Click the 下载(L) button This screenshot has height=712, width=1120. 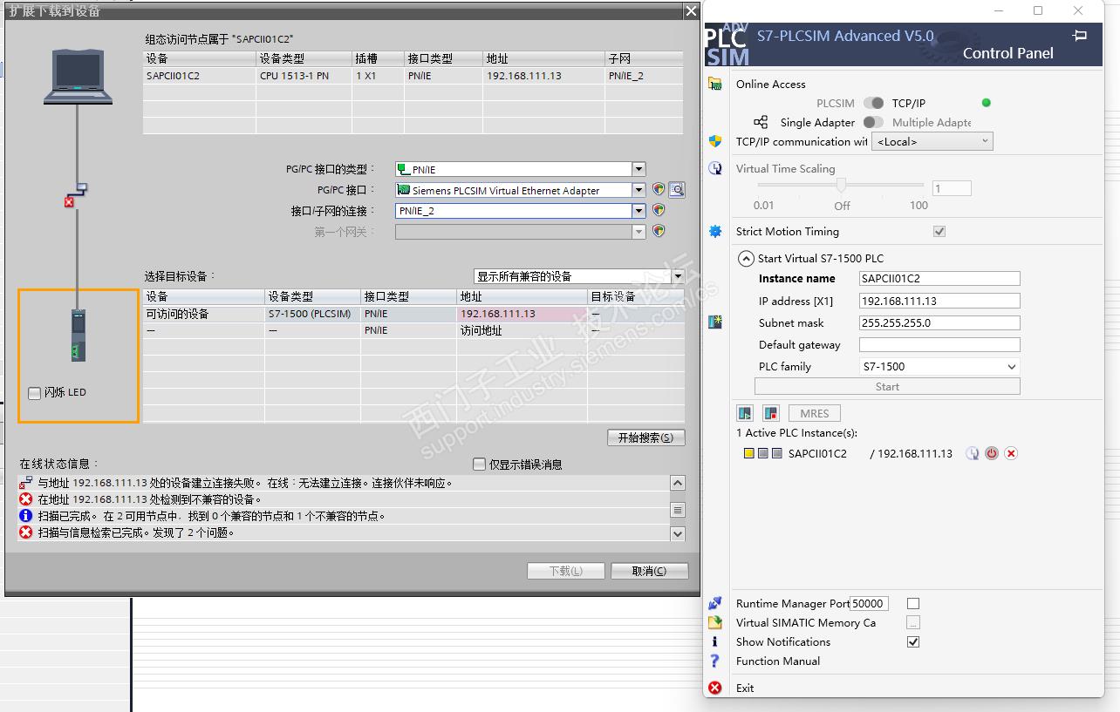566,571
